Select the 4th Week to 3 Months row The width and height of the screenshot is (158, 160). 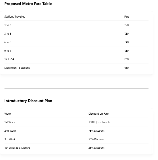76,148
